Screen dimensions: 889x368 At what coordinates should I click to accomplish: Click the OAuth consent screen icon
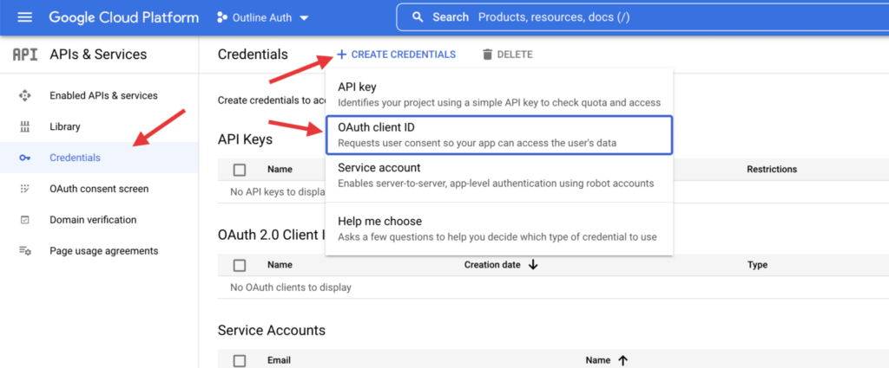click(24, 189)
